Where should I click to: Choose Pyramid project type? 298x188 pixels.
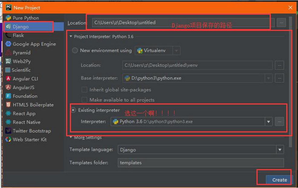(21, 53)
